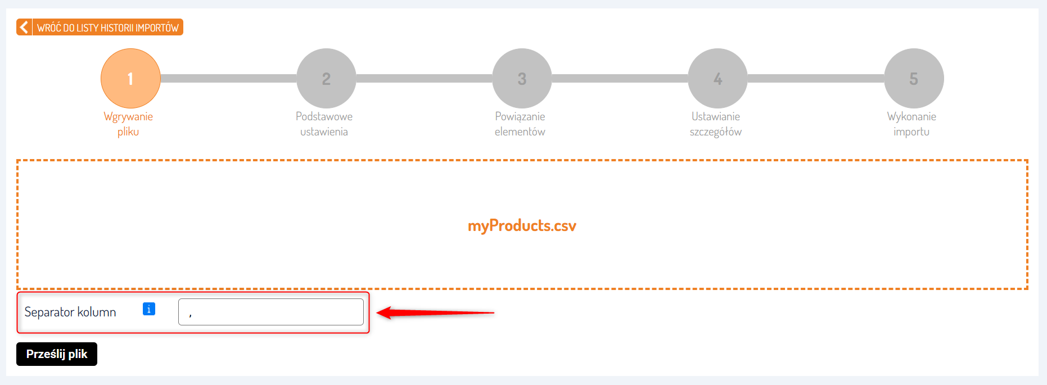Click the 'Wgrywanie pliku' step label
The image size is (1047, 385).
tap(128, 124)
